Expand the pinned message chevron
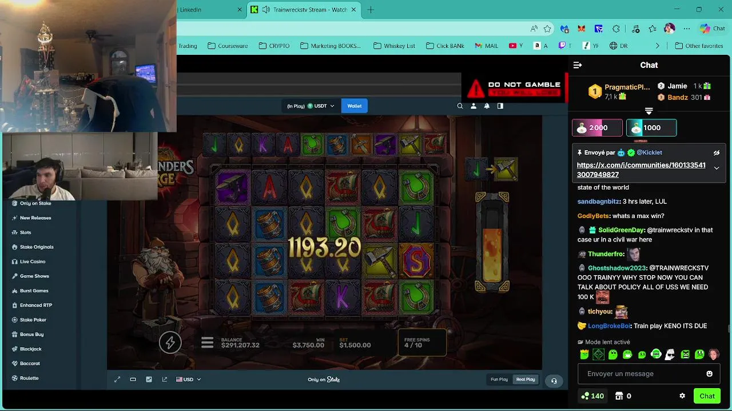 716,168
